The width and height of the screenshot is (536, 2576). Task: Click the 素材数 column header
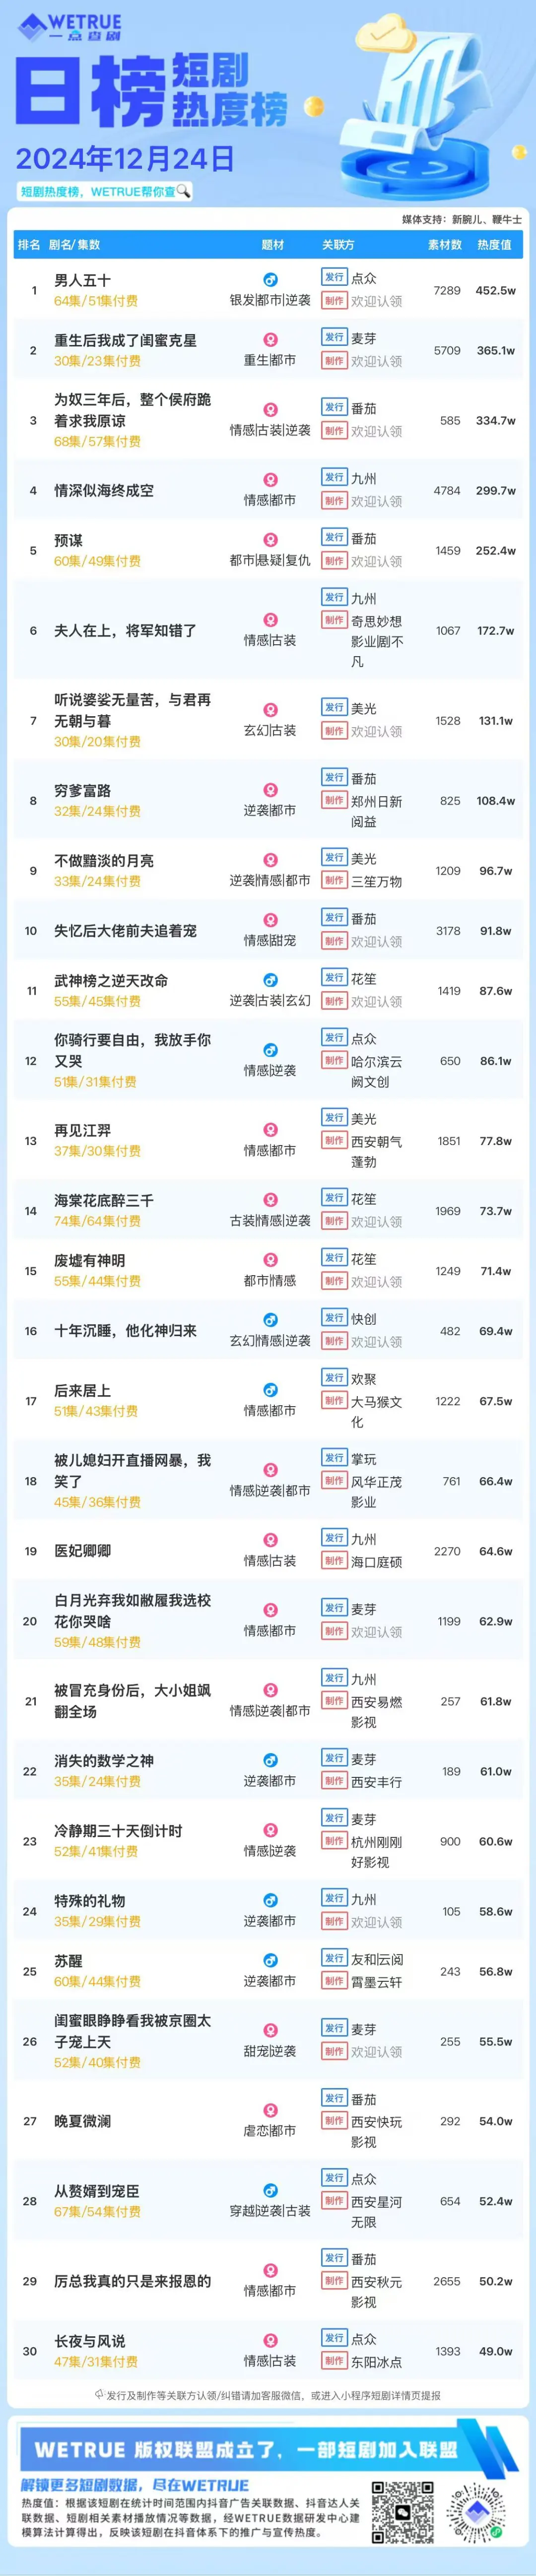pyautogui.click(x=445, y=245)
